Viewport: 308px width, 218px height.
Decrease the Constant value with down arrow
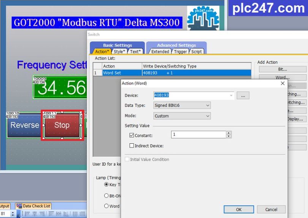(x=229, y=136)
